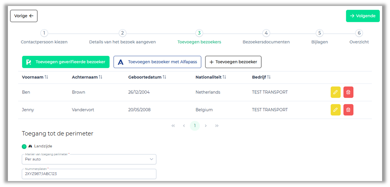Image resolution: width=390 pixels, height=187 pixels.
Task: Open Manier van toegang perimeter dropdown
Action: click(89, 159)
